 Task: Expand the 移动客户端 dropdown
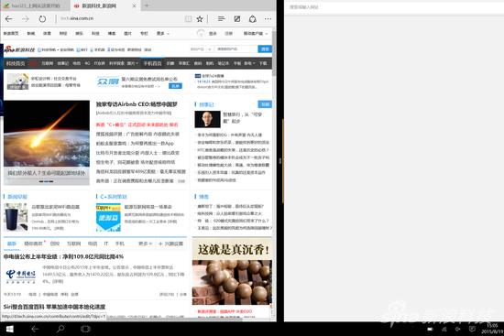click(256, 33)
